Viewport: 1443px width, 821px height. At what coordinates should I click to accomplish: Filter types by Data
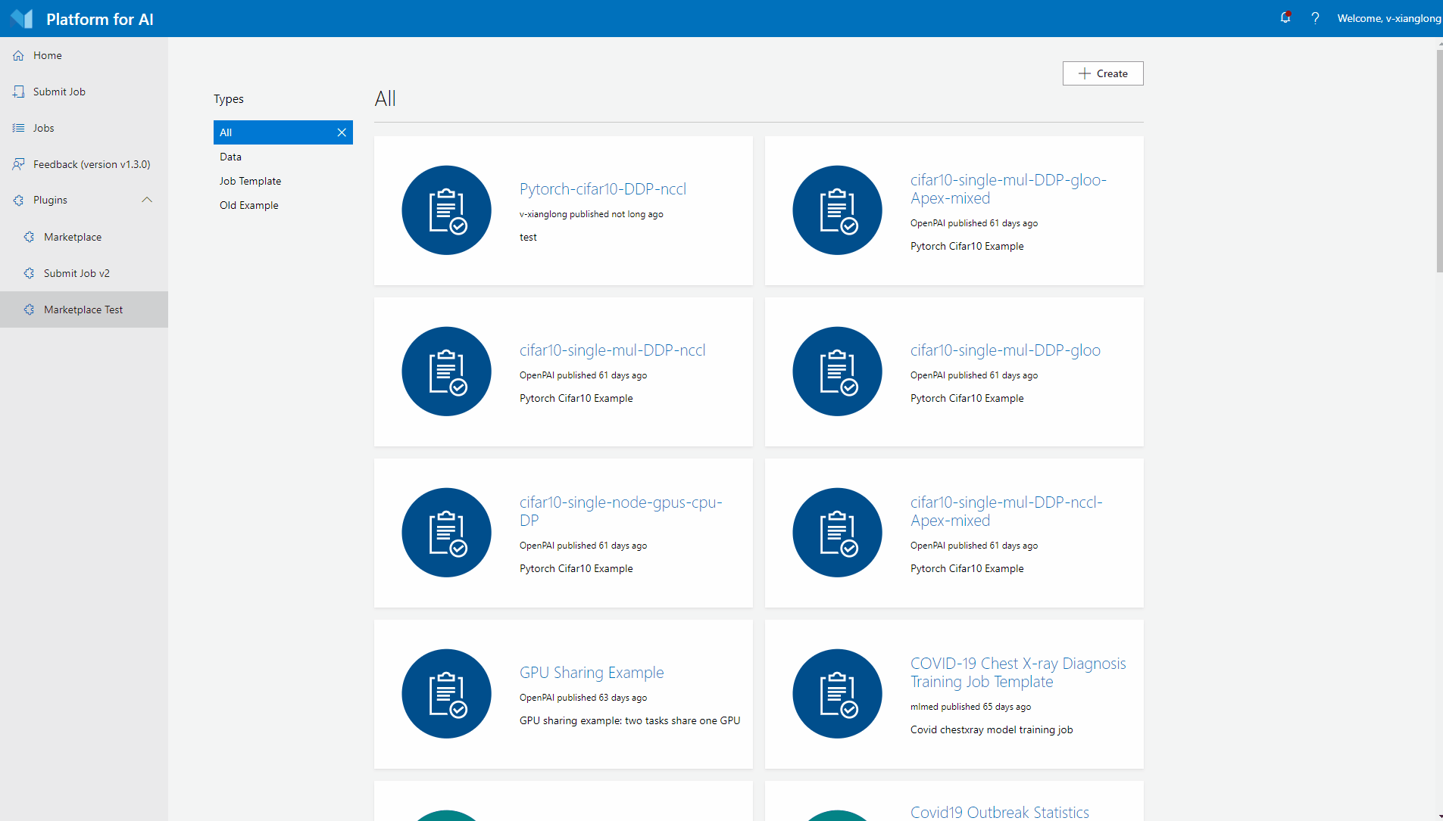[x=283, y=157]
